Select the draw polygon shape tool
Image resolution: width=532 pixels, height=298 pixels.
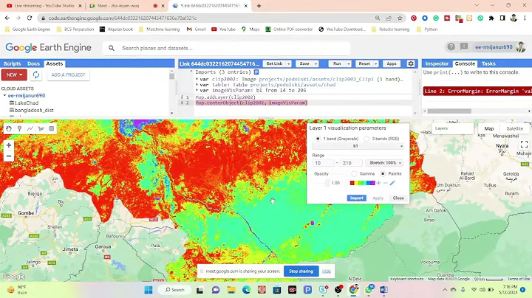click(41, 128)
